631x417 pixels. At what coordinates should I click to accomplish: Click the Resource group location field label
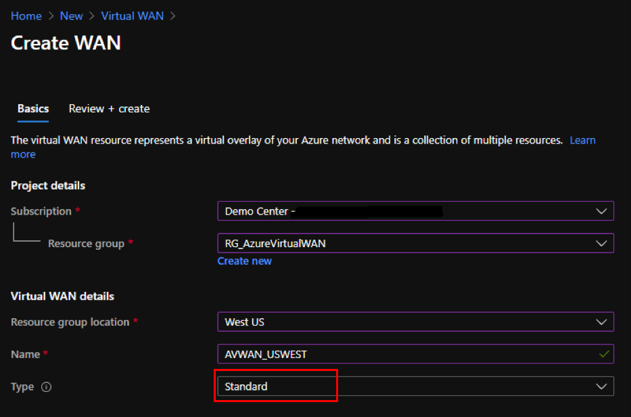click(70, 322)
